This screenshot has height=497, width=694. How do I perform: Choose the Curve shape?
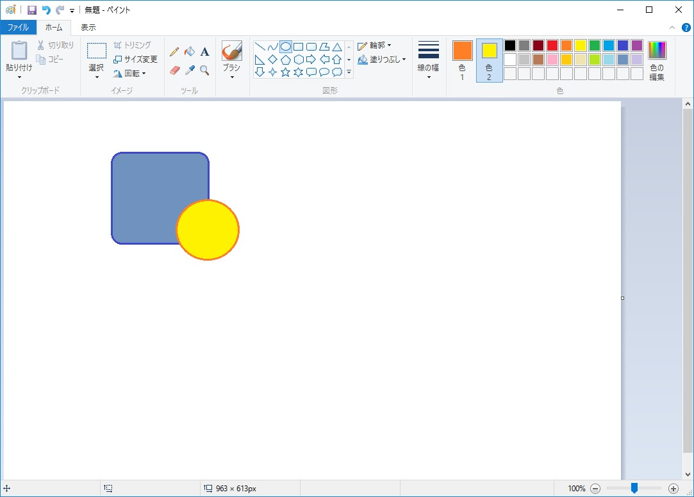(272, 46)
